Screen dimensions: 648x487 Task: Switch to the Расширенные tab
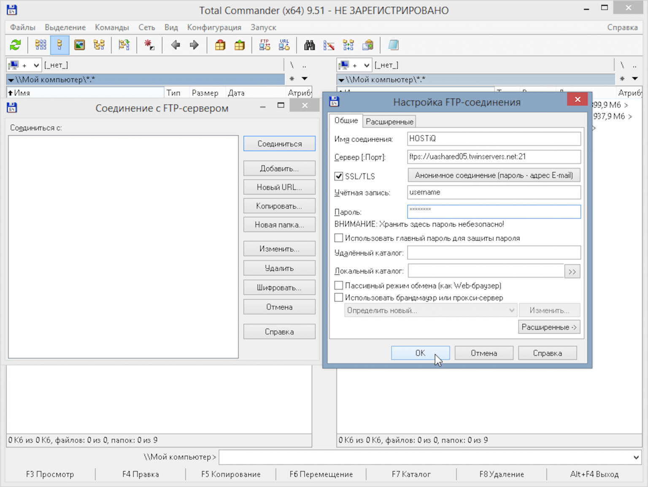pos(389,122)
